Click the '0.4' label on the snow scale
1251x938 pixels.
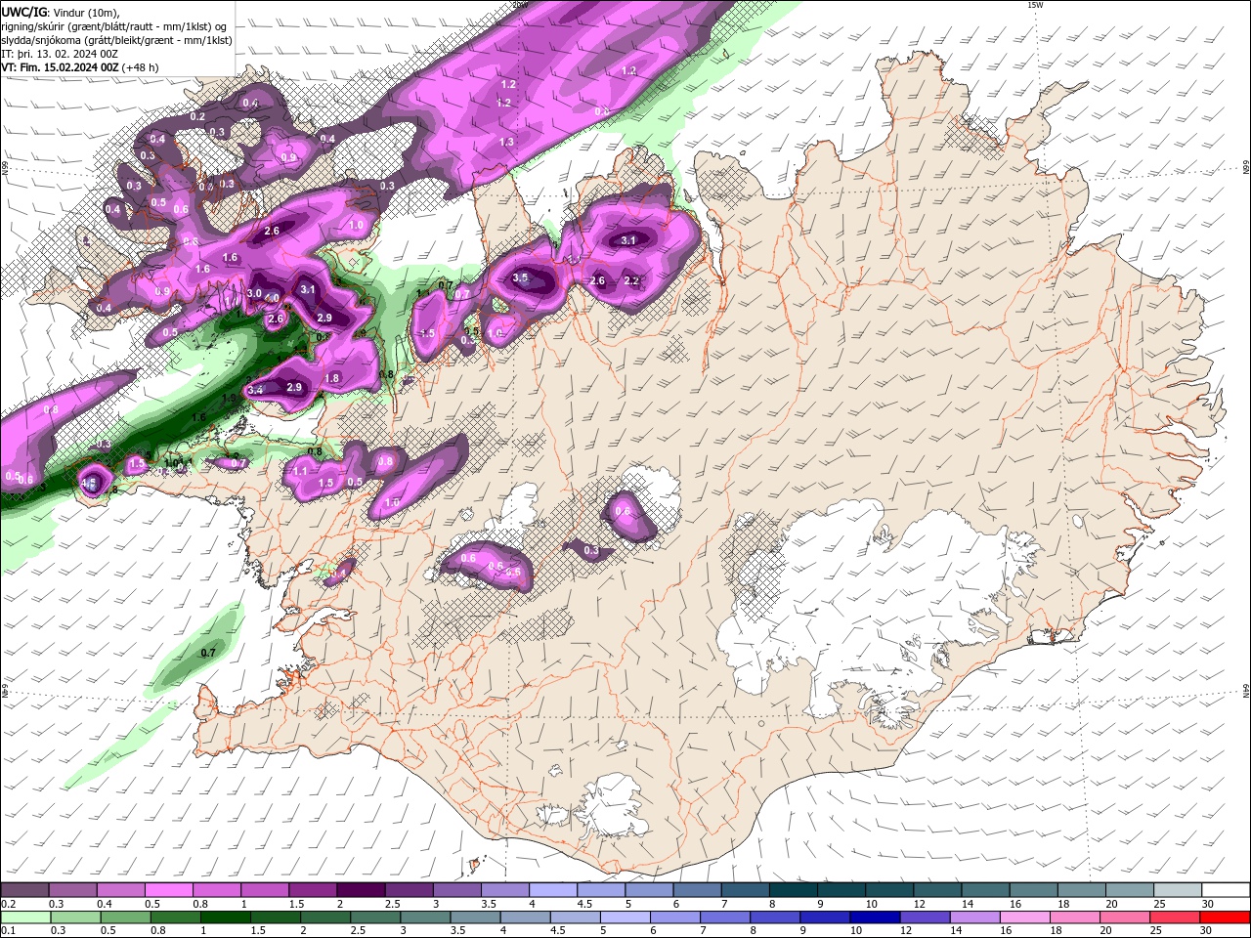click(105, 904)
